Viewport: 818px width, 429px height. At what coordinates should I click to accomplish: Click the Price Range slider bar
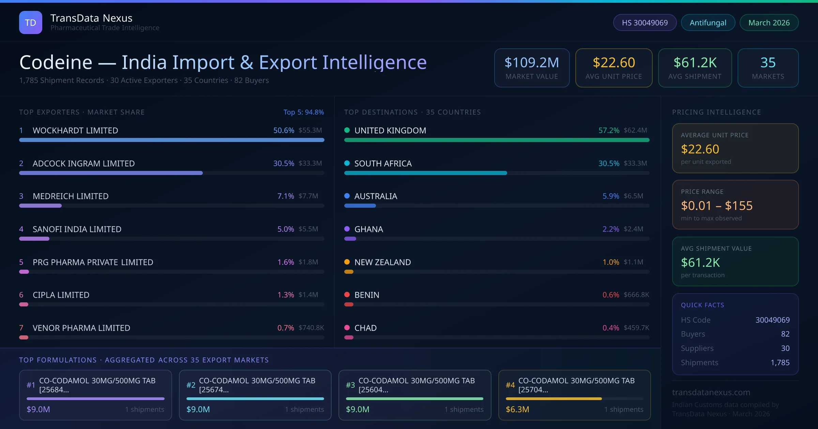coord(735,205)
